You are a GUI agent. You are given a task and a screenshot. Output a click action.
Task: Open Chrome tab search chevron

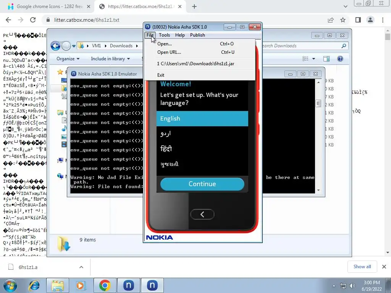pyautogui.click(x=345, y=6)
